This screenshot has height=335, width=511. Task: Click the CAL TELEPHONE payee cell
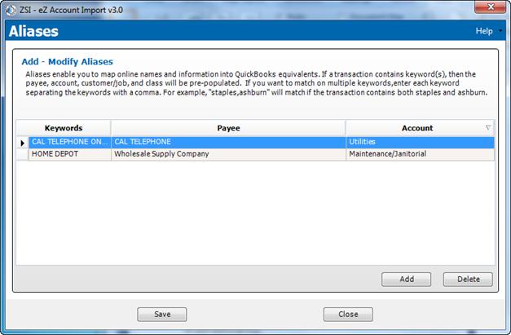coord(228,142)
